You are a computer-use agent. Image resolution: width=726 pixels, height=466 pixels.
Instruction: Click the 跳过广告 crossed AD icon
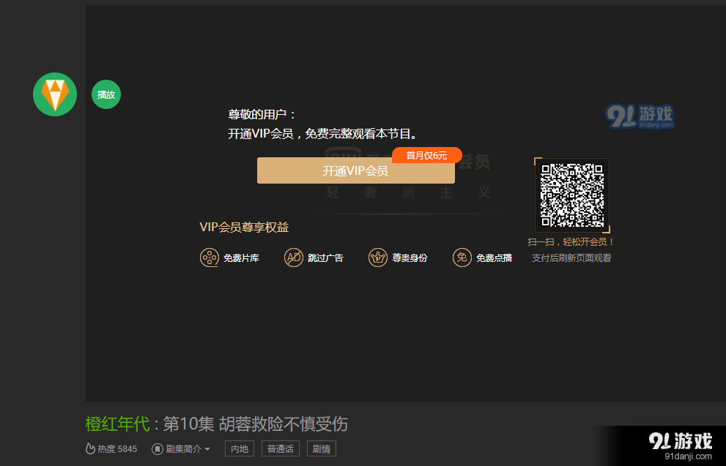(x=294, y=258)
